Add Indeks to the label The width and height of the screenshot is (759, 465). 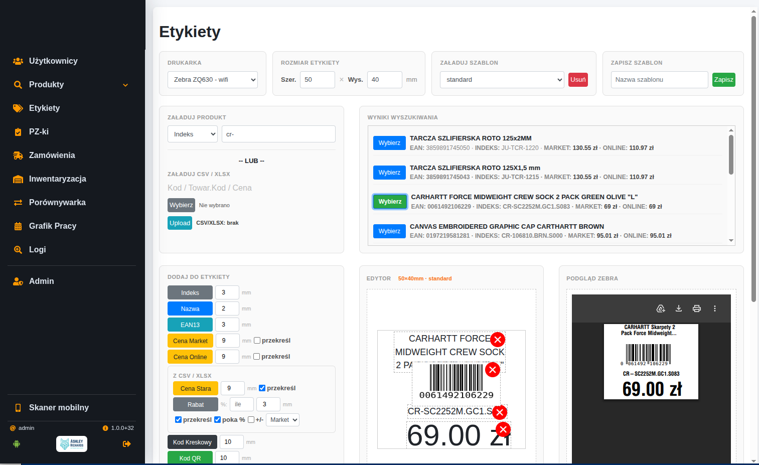coord(190,293)
